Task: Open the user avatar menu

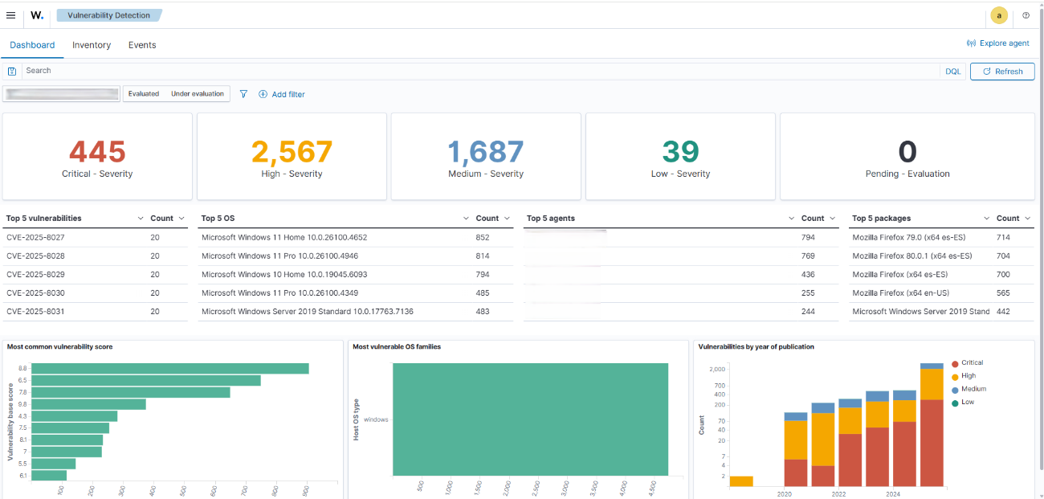Action: pos(998,15)
